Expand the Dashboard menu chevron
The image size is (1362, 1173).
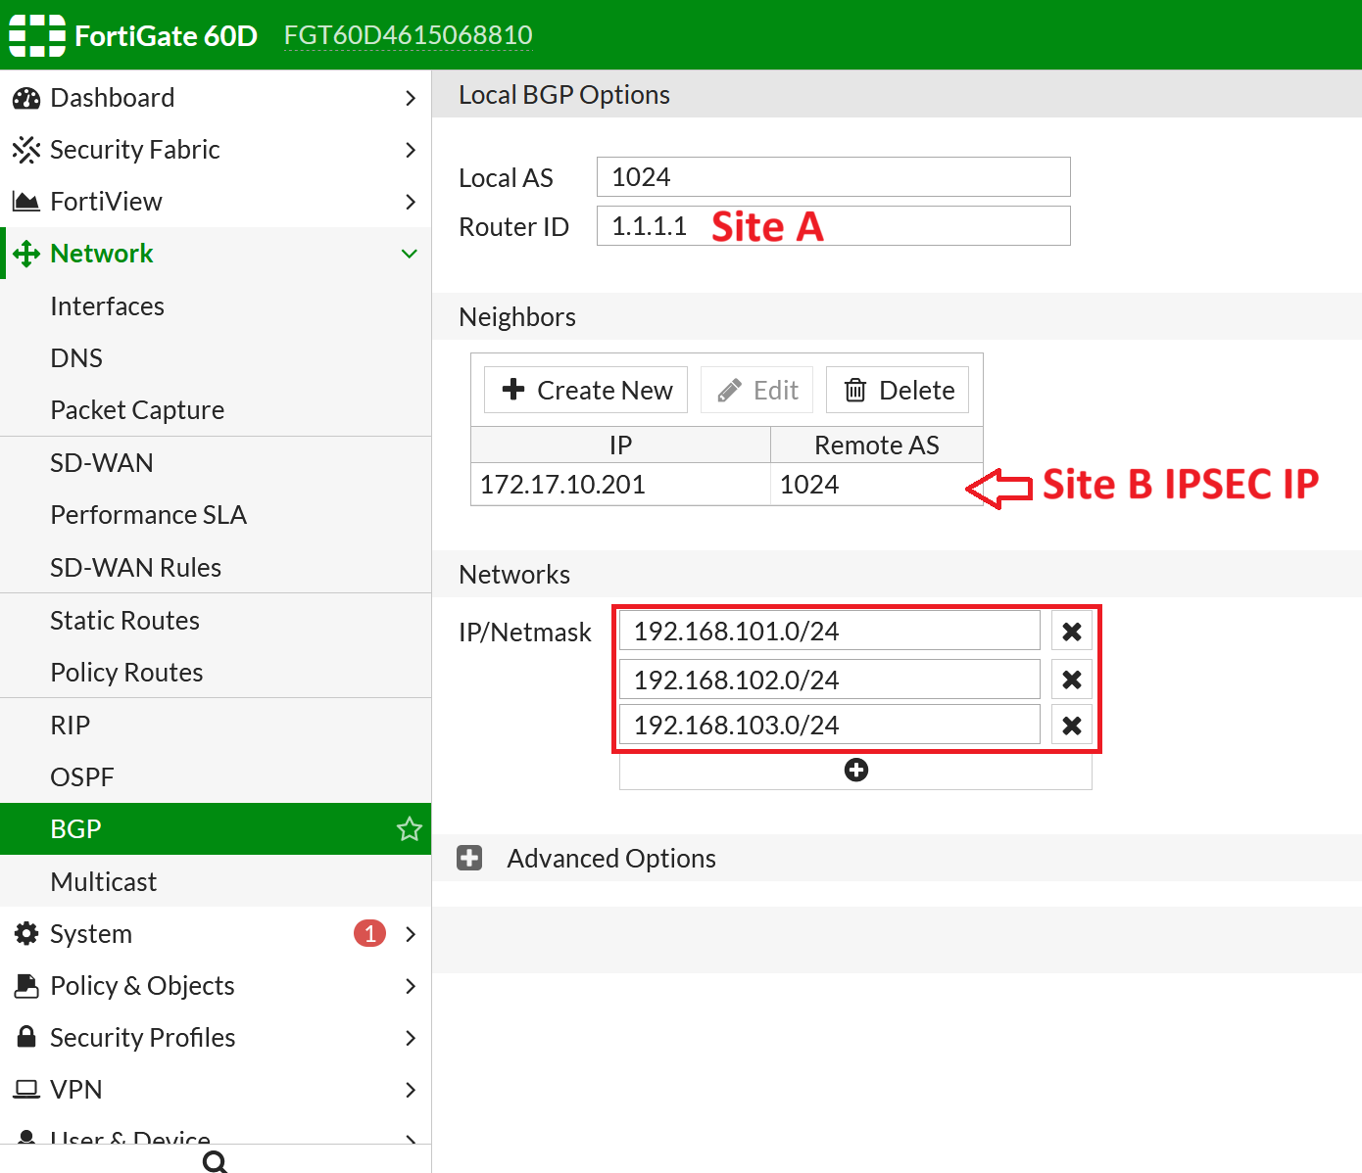(411, 98)
